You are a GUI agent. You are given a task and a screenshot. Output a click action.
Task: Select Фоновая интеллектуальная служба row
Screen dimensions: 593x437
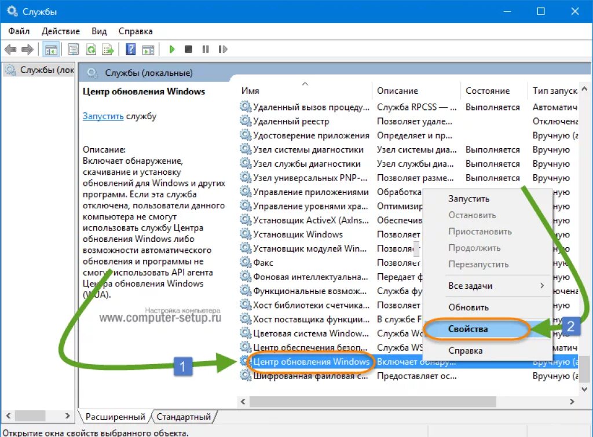point(331,277)
